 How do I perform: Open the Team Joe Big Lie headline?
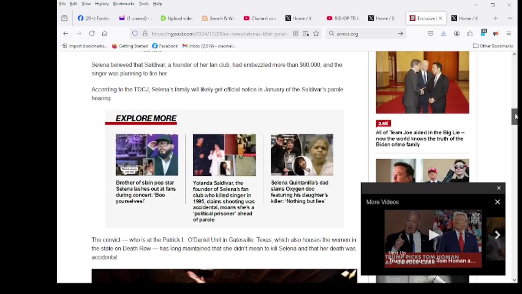tap(420, 138)
